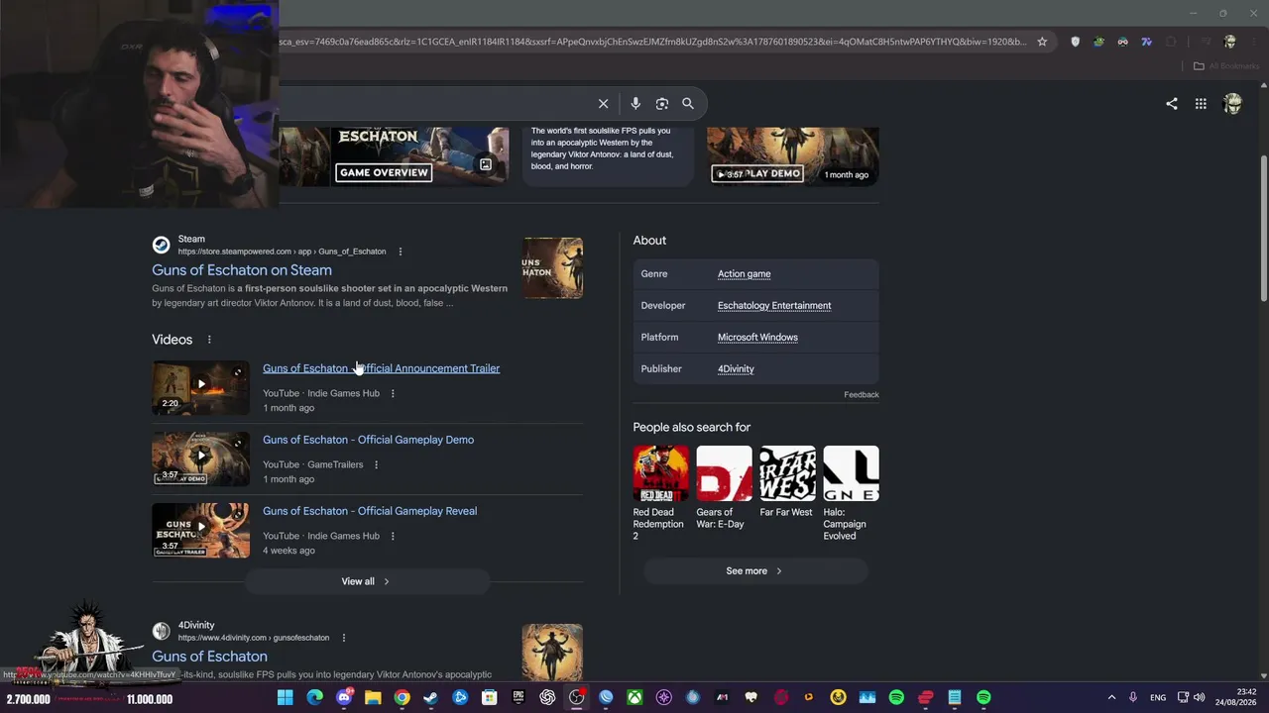The width and height of the screenshot is (1269, 713).
Task: Open the Official Announcement Trailer link
Action: coord(382,368)
